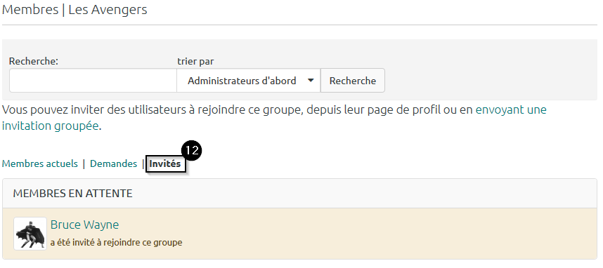Viewport: 603px width, 268px height.
Task: Select the Invités tab
Action: coord(165,164)
